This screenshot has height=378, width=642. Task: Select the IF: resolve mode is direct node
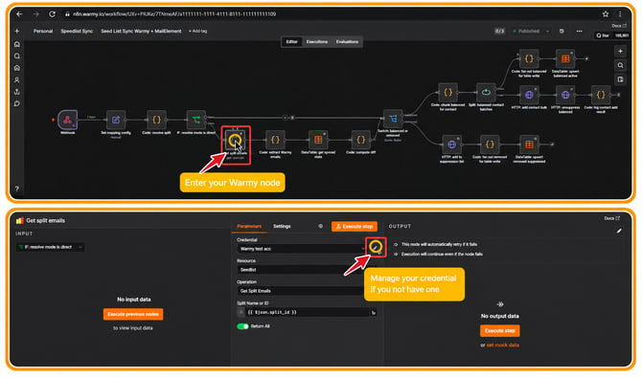pos(196,120)
